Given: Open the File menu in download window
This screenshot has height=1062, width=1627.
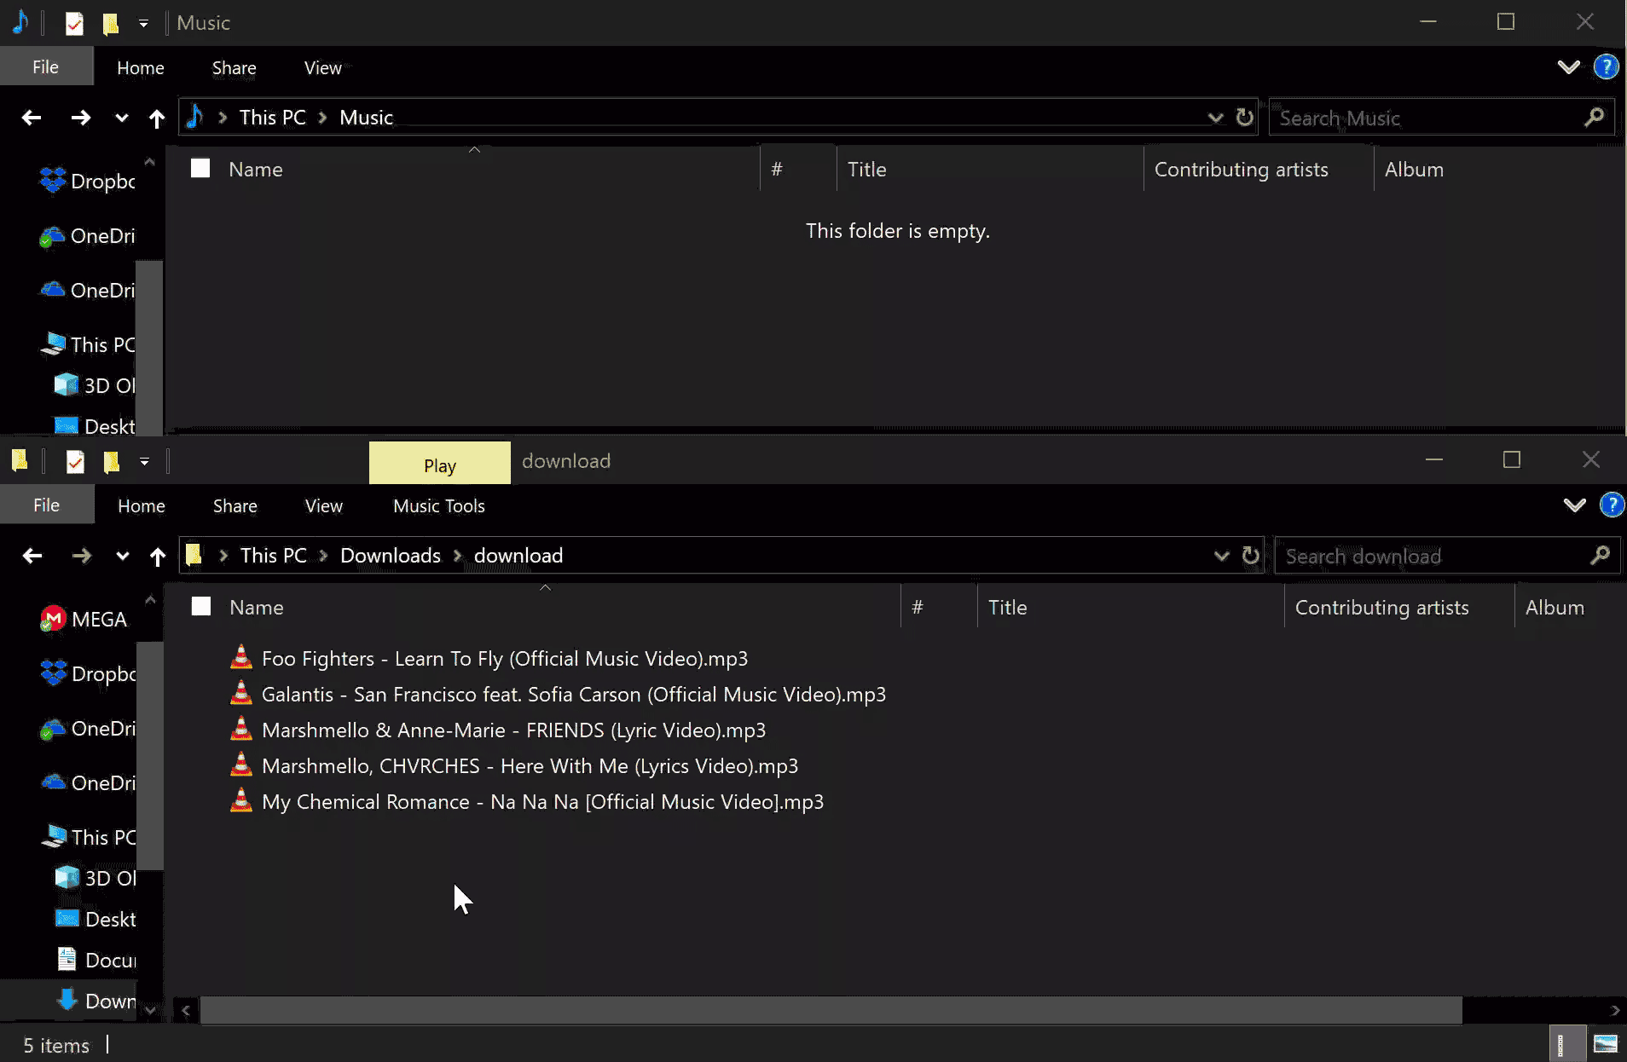Looking at the screenshot, I should [46, 505].
